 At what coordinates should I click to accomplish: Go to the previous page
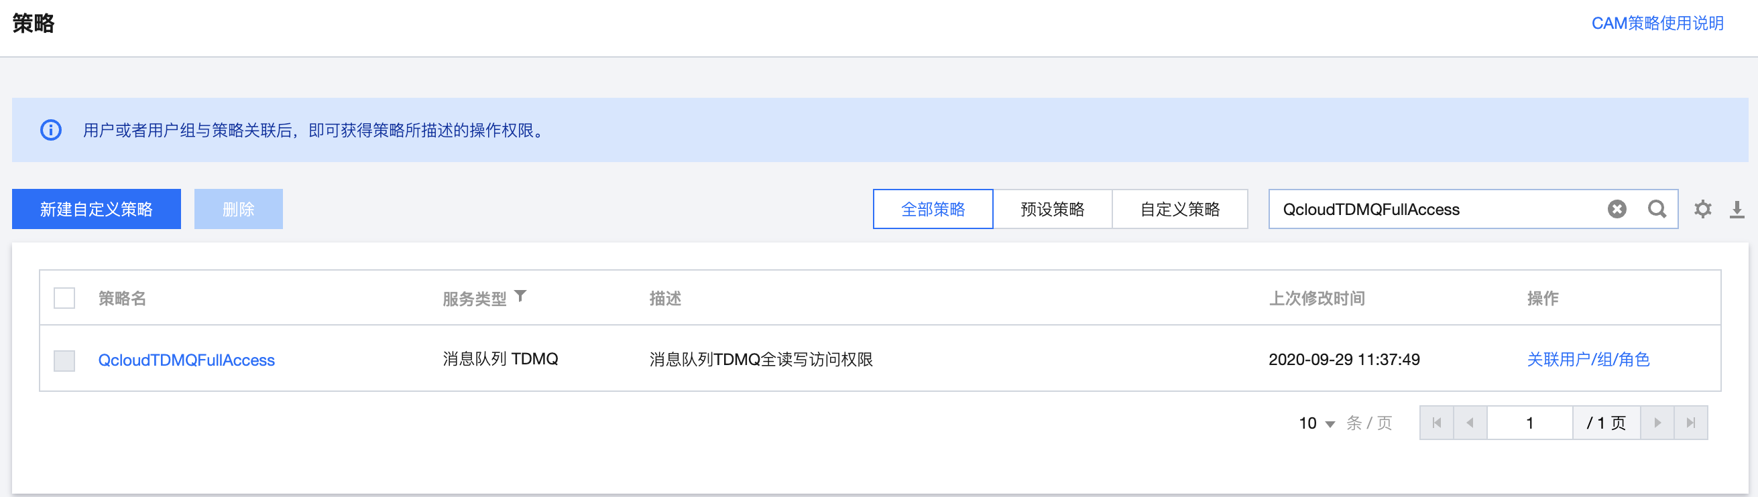point(1469,423)
